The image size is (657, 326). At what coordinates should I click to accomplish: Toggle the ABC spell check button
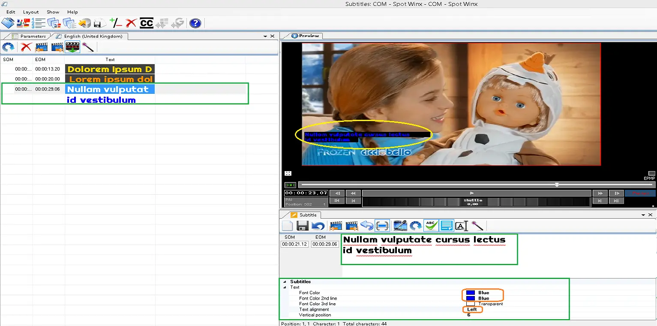pos(431,226)
